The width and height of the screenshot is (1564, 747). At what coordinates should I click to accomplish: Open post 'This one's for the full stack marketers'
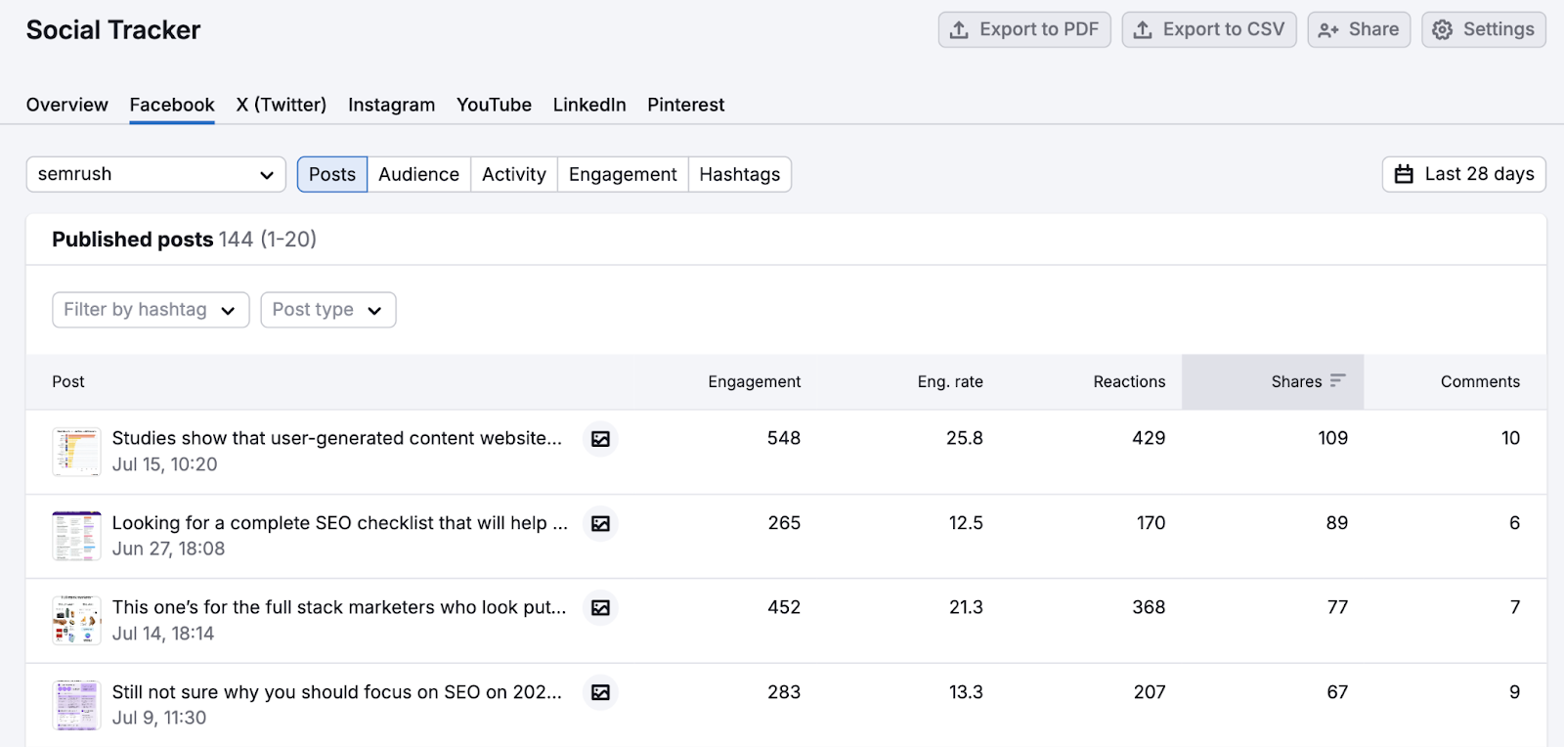point(339,607)
